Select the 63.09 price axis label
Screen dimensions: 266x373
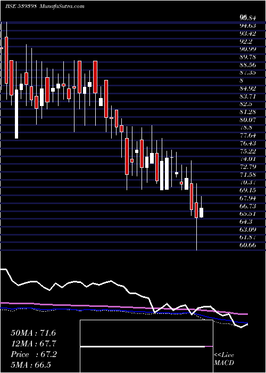click(x=248, y=230)
